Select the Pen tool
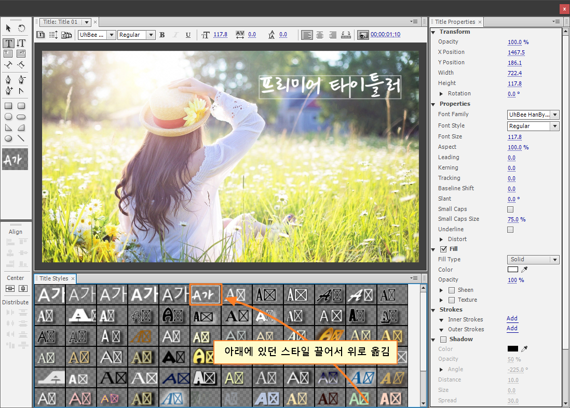 click(8, 79)
